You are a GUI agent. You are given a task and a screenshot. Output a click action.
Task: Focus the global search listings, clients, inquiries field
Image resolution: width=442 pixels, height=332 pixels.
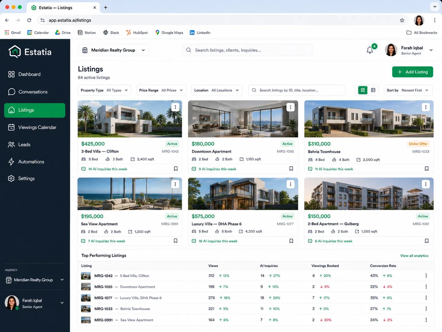[x=247, y=50]
